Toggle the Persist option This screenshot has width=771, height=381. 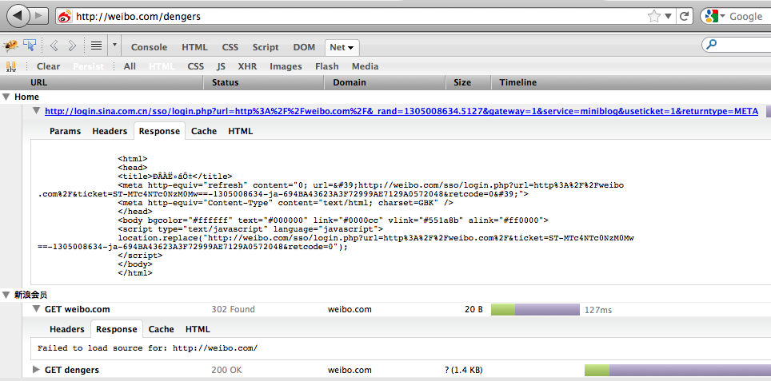(x=89, y=66)
